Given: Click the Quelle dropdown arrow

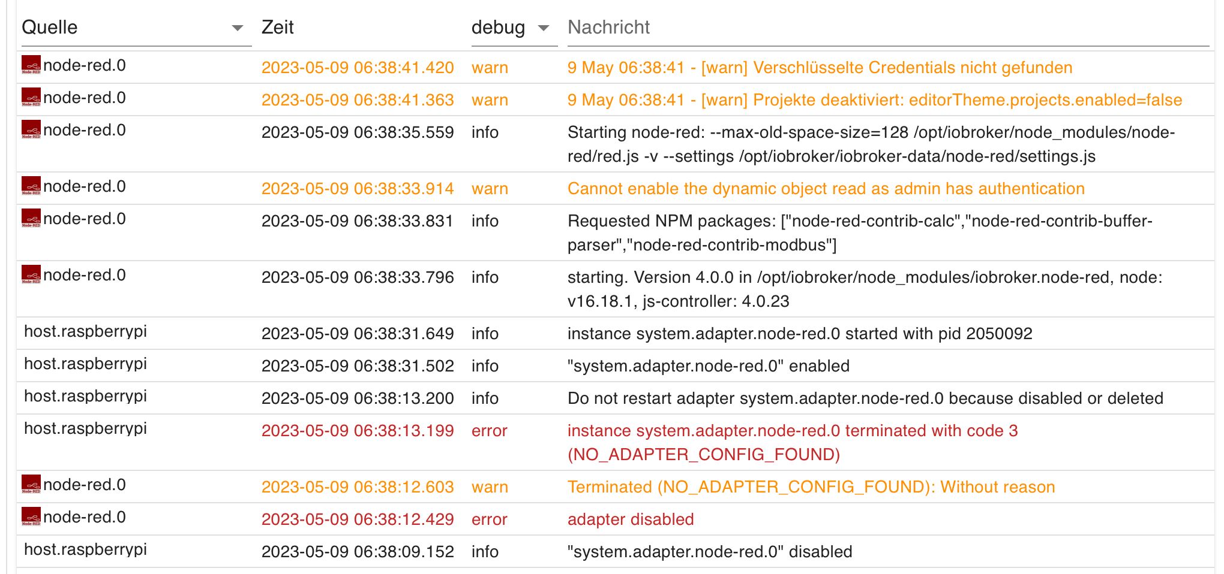Looking at the screenshot, I should [238, 28].
